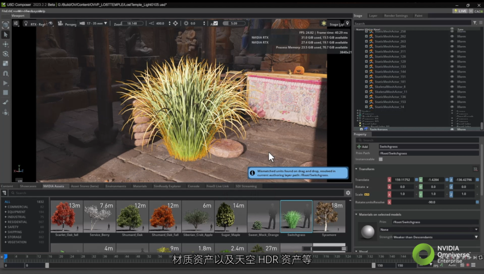
Task: Toggle the LIVE sync button
Action: click(460, 11)
